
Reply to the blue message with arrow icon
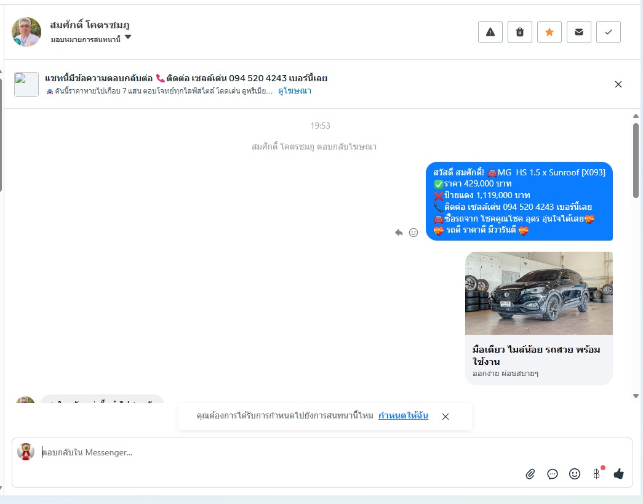pyautogui.click(x=399, y=233)
